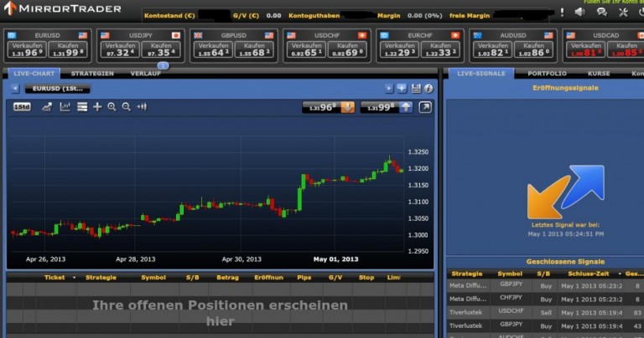Zoom out on the EURUSD chart
Viewport: 644px width, 338px height.
[127, 107]
